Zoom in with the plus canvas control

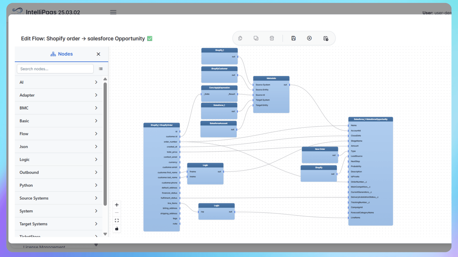pos(117,205)
